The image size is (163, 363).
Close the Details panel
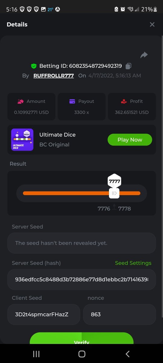152,25
